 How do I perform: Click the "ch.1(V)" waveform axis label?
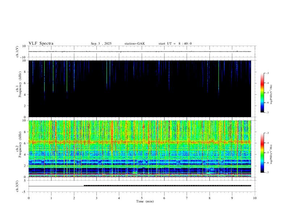tap(17, 52)
